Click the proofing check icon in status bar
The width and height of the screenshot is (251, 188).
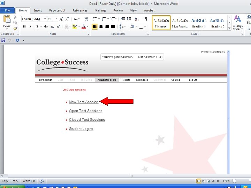[41, 181]
